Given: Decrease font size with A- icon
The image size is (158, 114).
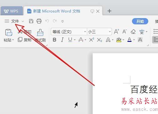Looking at the screenshot, I should click(125, 32).
